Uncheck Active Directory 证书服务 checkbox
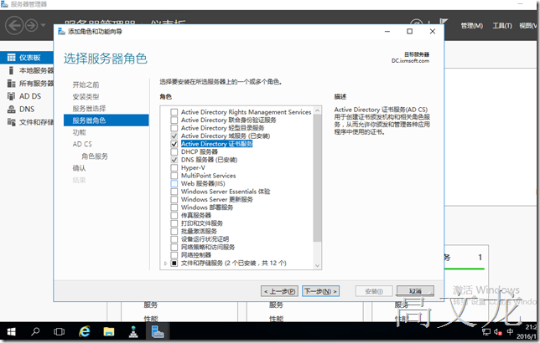This screenshot has width=540, height=343. (174, 144)
